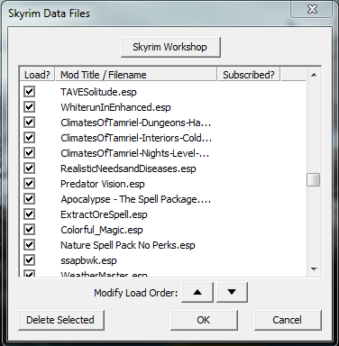This screenshot has width=339, height=346.
Task: Click the Subscribed? column header
Action: [x=249, y=75]
